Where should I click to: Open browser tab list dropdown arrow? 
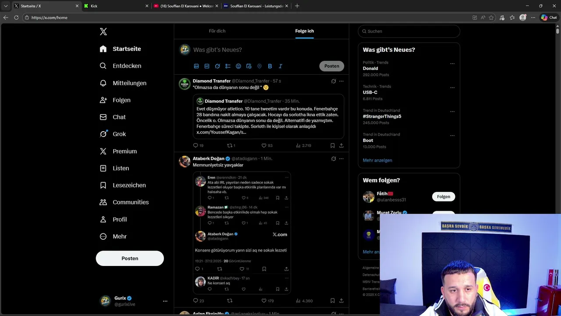pyautogui.click(x=6, y=6)
